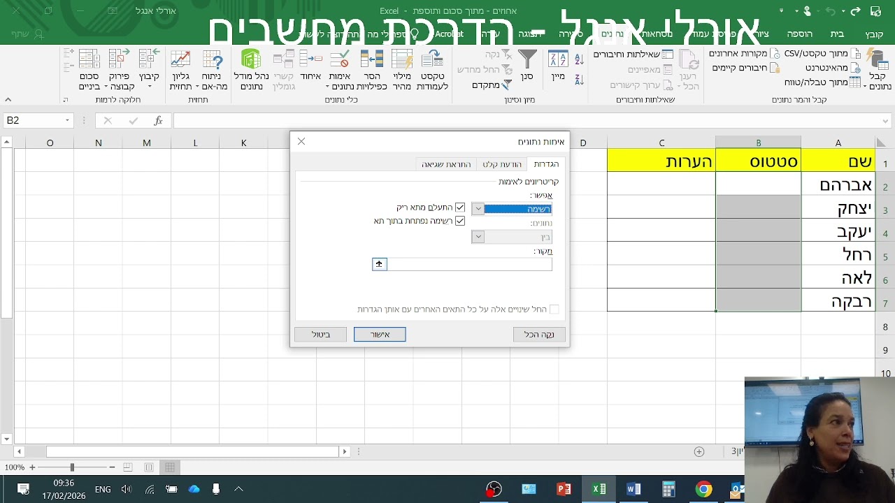Open PowerPoint from the taskbar
The image size is (895, 503).
(564, 489)
